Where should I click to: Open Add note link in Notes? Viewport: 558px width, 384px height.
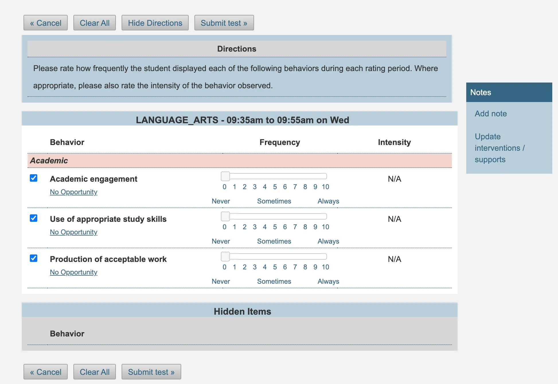click(491, 113)
